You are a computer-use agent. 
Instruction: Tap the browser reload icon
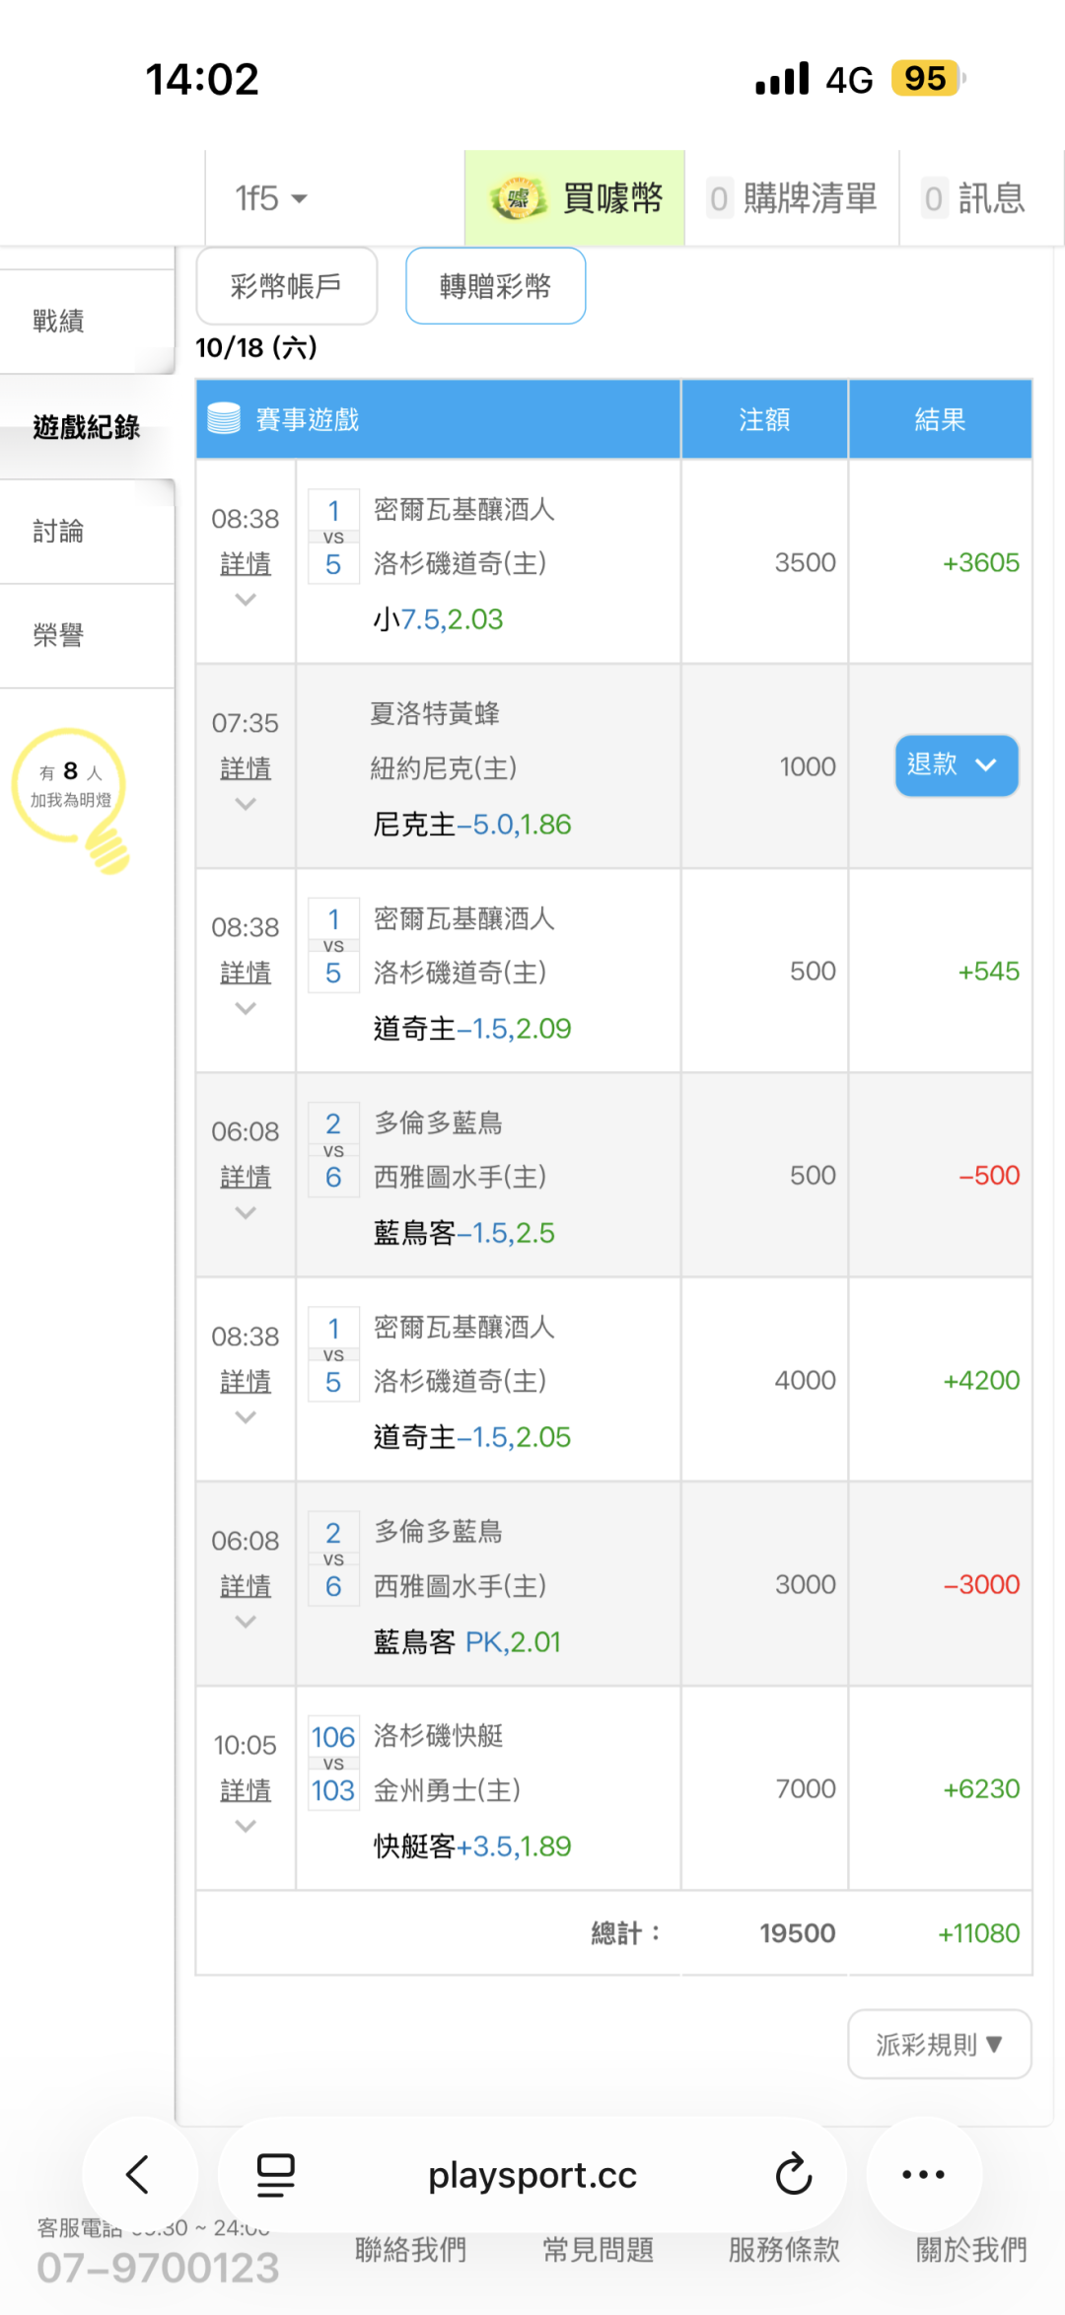point(793,2174)
